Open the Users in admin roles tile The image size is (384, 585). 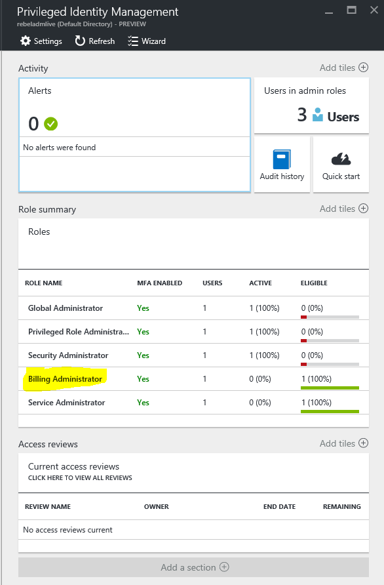click(311, 105)
